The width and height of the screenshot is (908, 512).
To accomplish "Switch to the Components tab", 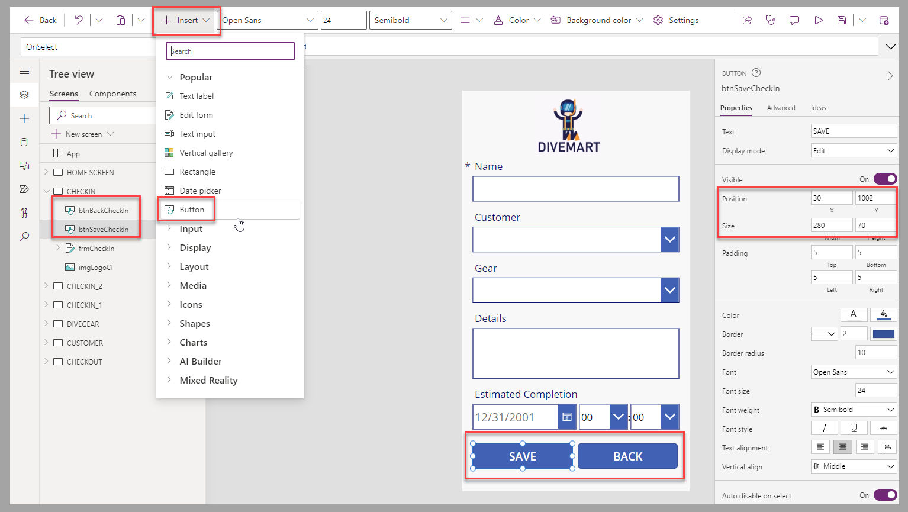I will [x=112, y=94].
